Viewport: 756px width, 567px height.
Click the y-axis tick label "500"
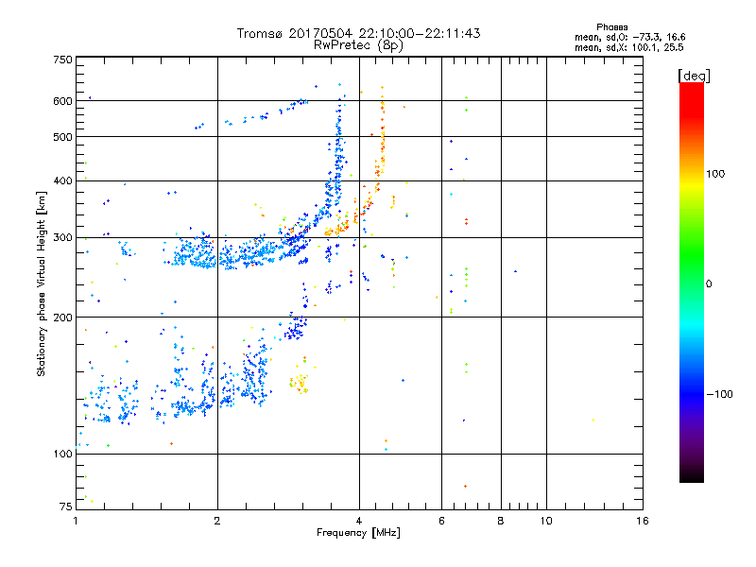62,137
